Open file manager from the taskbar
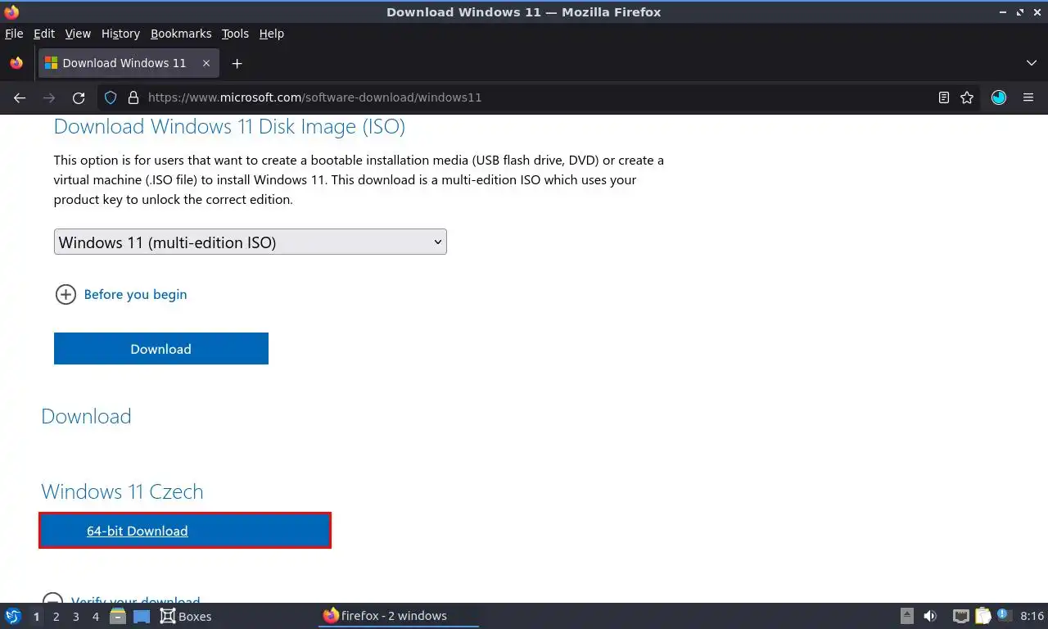1048x629 pixels. pos(118,616)
